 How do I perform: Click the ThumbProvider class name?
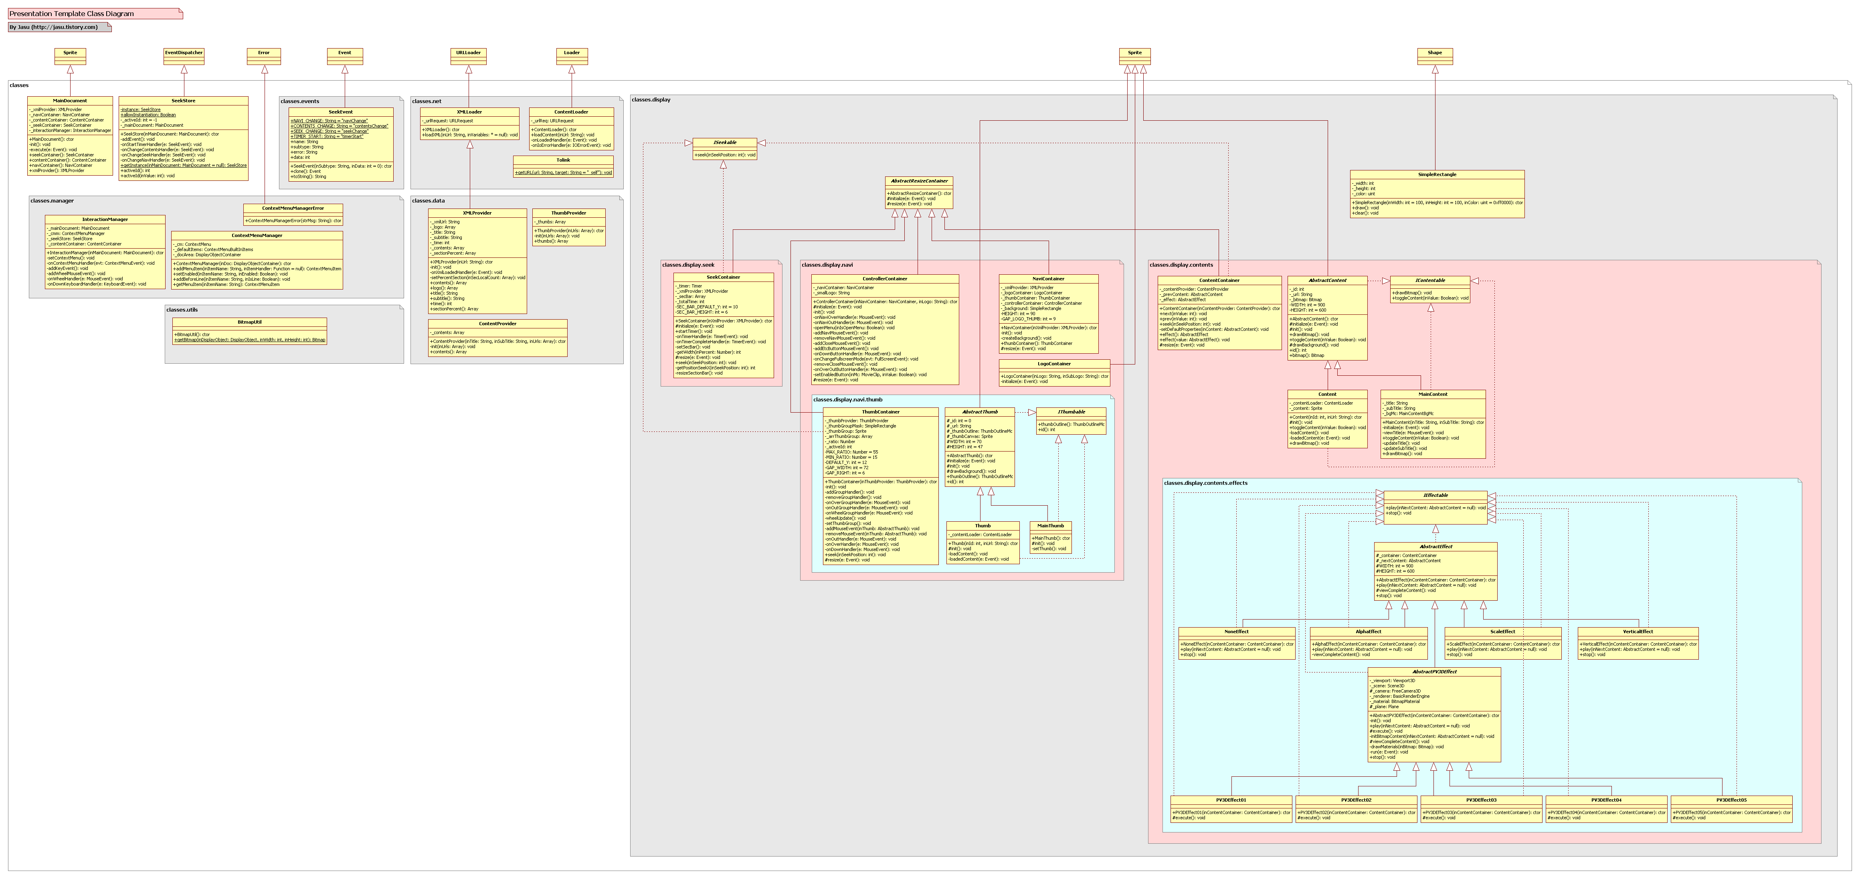569,213
